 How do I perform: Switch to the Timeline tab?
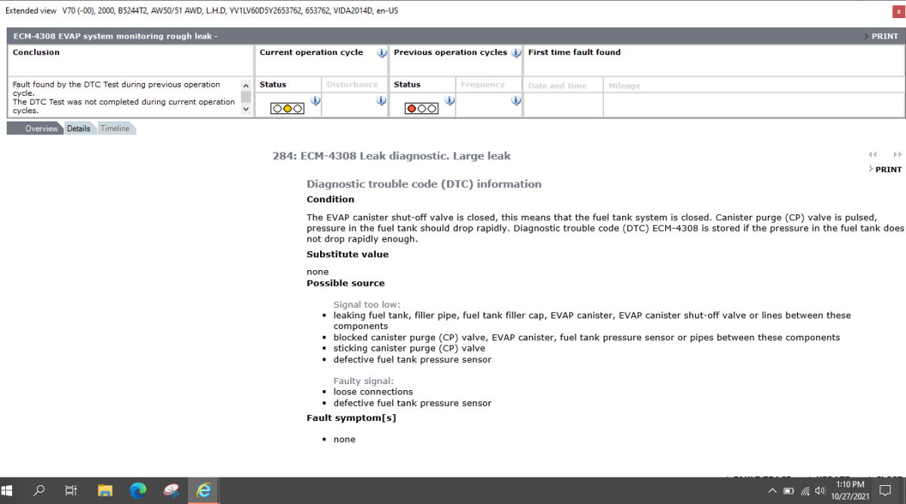click(115, 128)
